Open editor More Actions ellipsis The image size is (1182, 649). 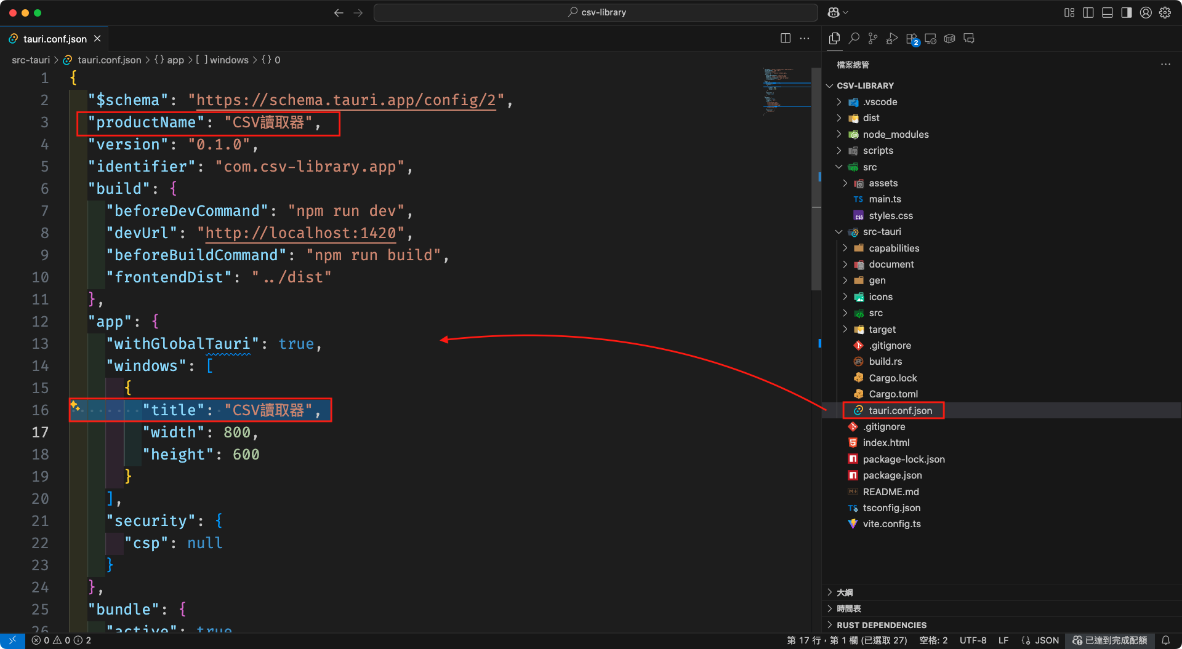[805, 38]
